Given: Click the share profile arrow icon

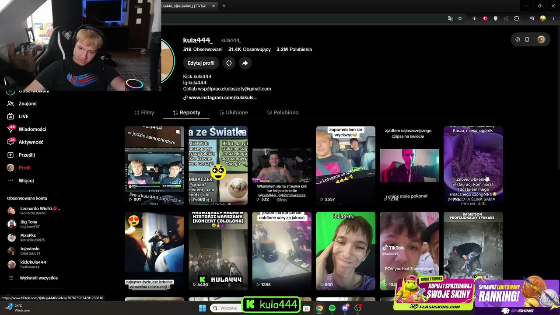Looking at the screenshot, I should point(245,63).
